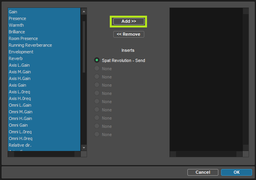Select the Brilliance parameter
Viewport: 256px width, 180px height.
point(17,32)
